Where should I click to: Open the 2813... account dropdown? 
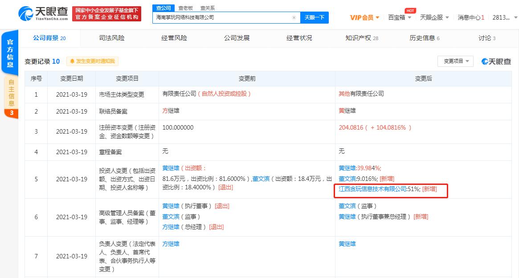point(504,17)
